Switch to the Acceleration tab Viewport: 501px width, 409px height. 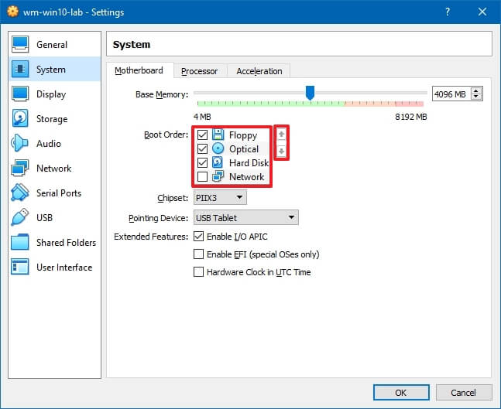259,71
